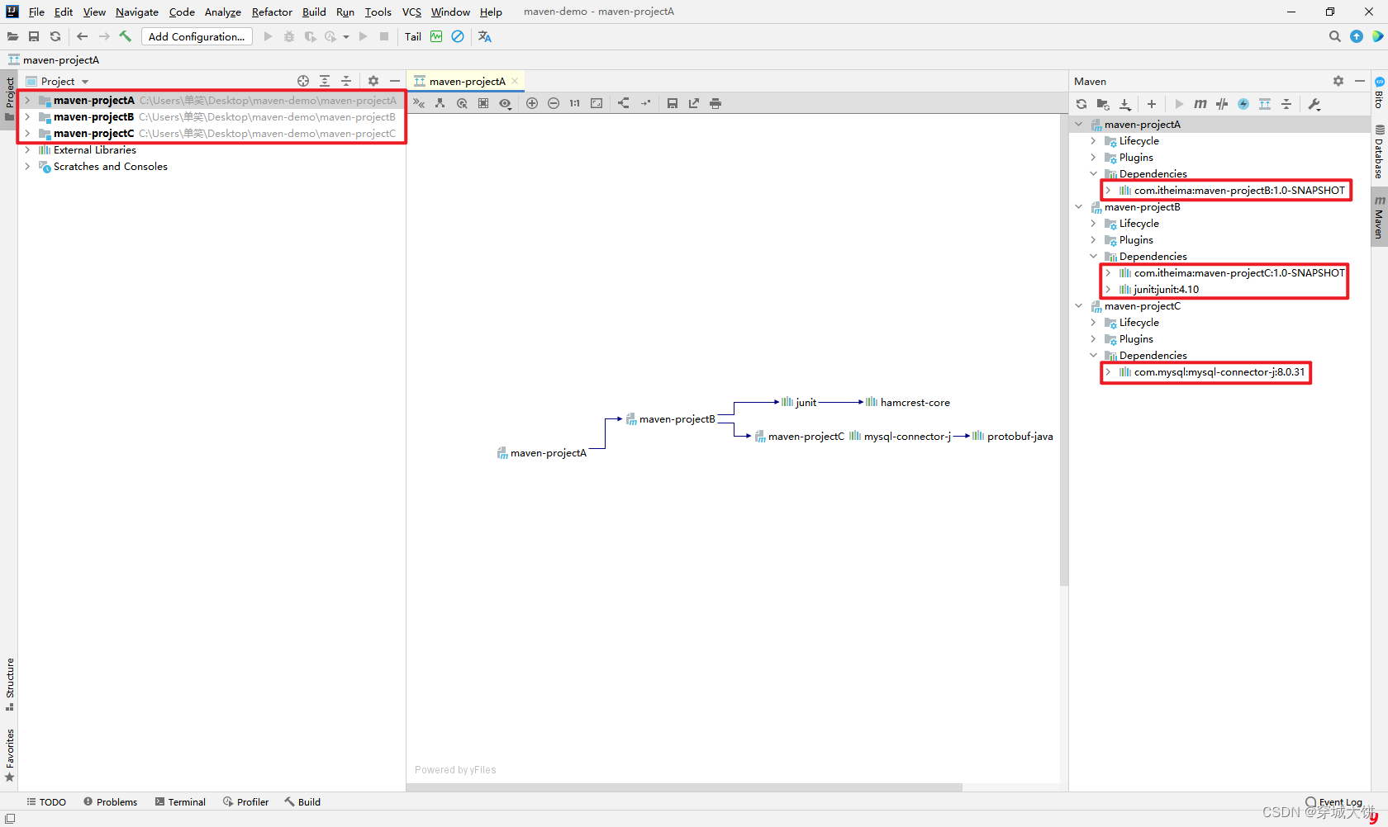1388x827 pixels.
Task: Expand maven-projectB in the Project tree
Action: (27, 117)
